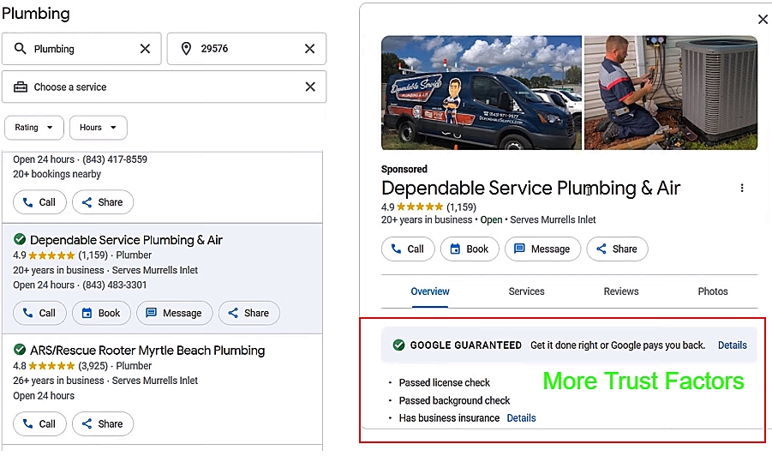The width and height of the screenshot is (772, 456).
Task: Open the Dependable Service Plumbing & Air listing
Action: [126, 240]
